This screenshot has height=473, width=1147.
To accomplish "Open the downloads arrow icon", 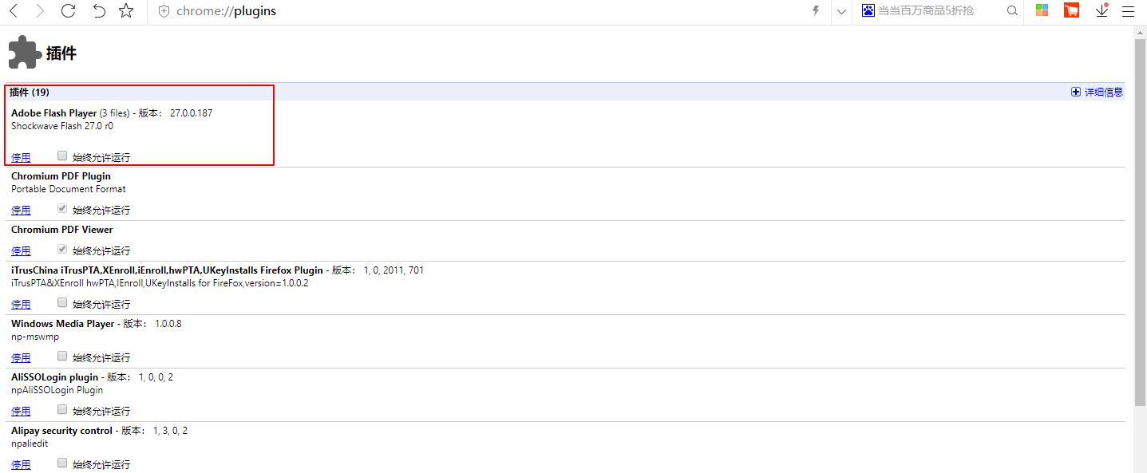I will click(1102, 11).
